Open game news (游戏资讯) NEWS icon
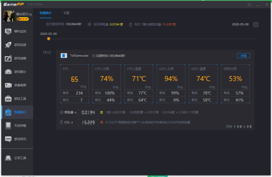 pyautogui.click(x=8, y=139)
